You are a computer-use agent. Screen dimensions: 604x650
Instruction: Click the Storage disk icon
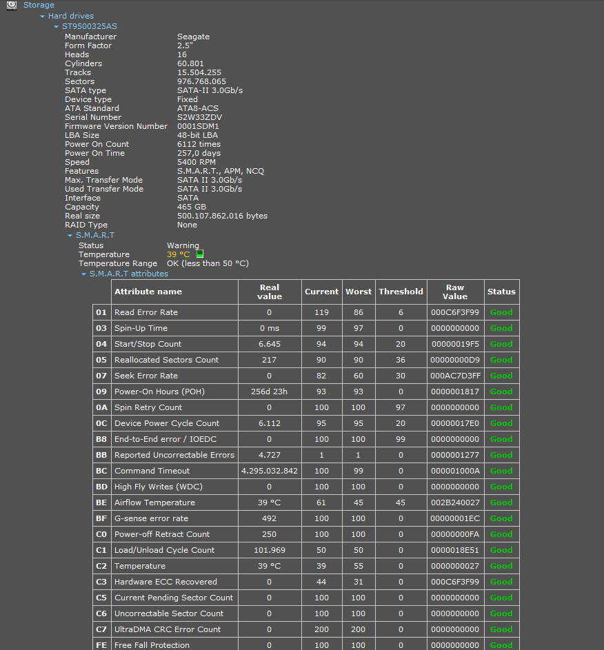point(12,5)
